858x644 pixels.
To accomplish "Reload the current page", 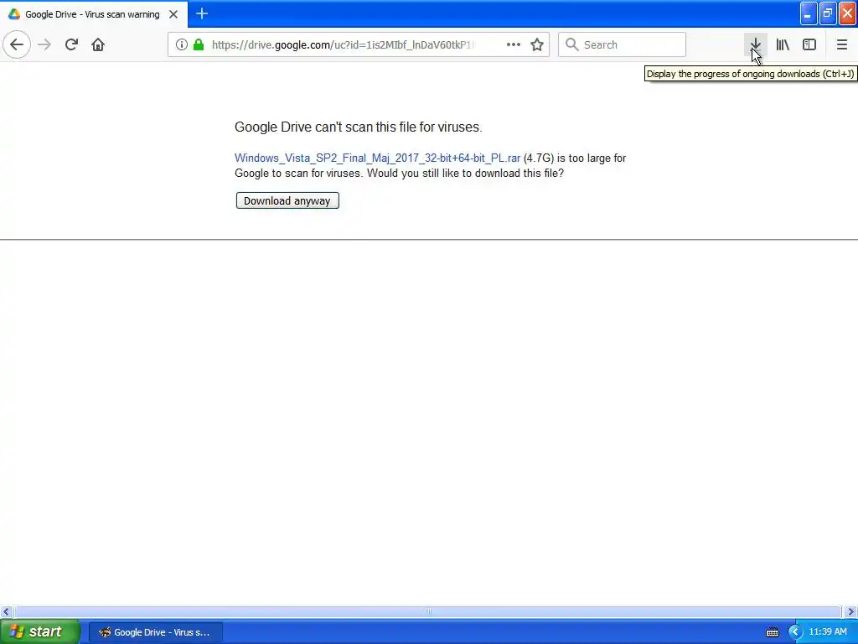I will point(71,44).
